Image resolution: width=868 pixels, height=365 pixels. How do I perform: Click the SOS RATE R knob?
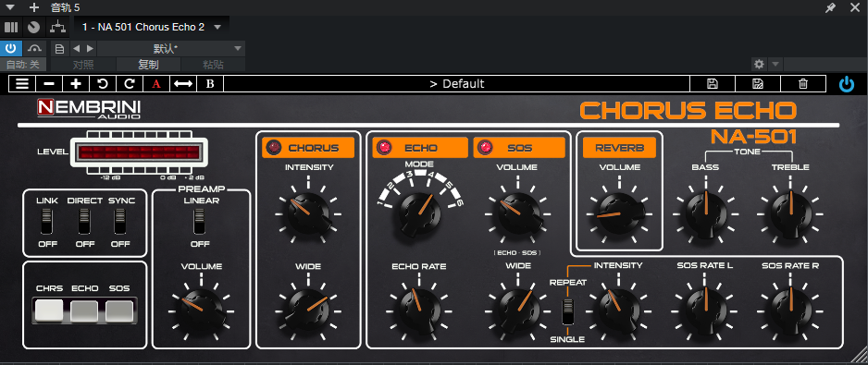click(x=790, y=311)
